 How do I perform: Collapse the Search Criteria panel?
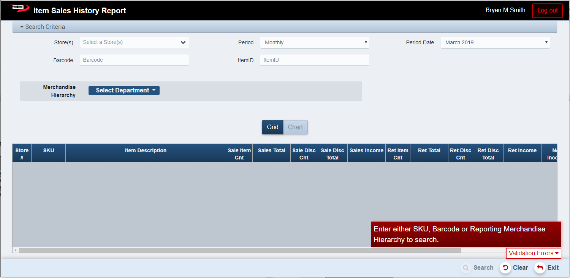(43, 27)
